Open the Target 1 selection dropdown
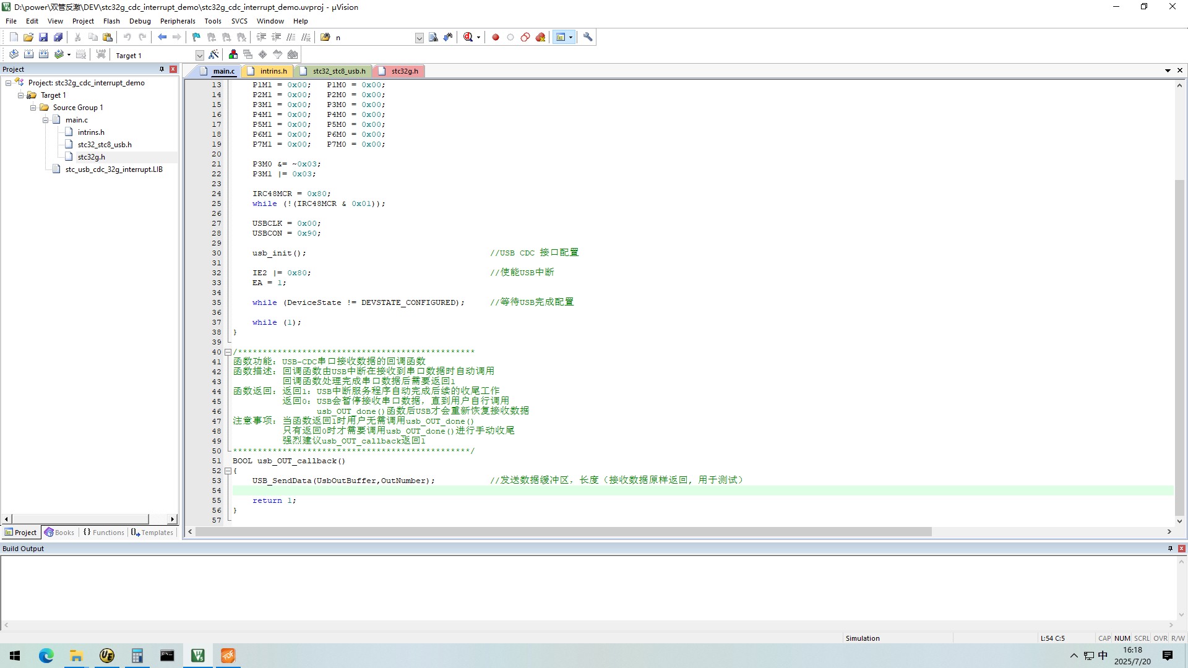 [x=199, y=55]
